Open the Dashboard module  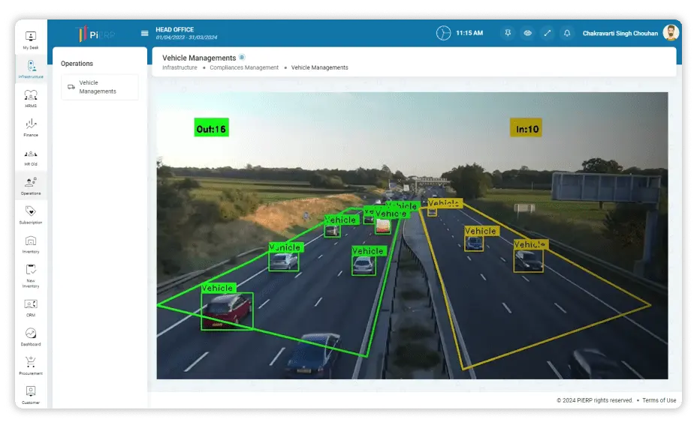point(31,336)
